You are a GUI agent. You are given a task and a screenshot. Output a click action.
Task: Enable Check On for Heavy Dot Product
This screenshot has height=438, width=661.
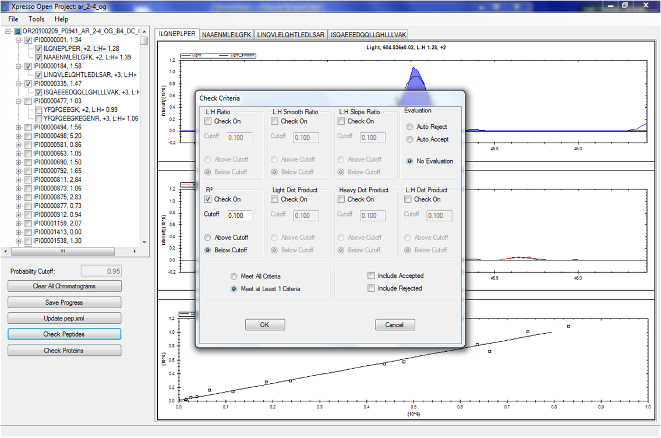pos(342,199)
